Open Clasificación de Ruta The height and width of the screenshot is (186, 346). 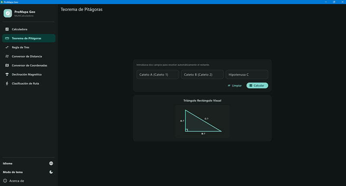point(29,83)
